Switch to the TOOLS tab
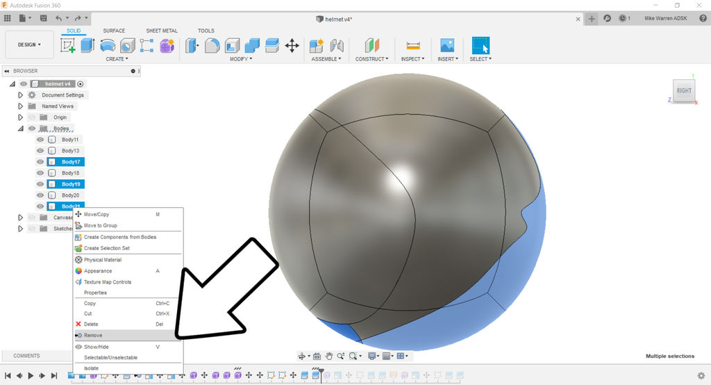This screenshot has height=385, width=711. coord(206,31)
